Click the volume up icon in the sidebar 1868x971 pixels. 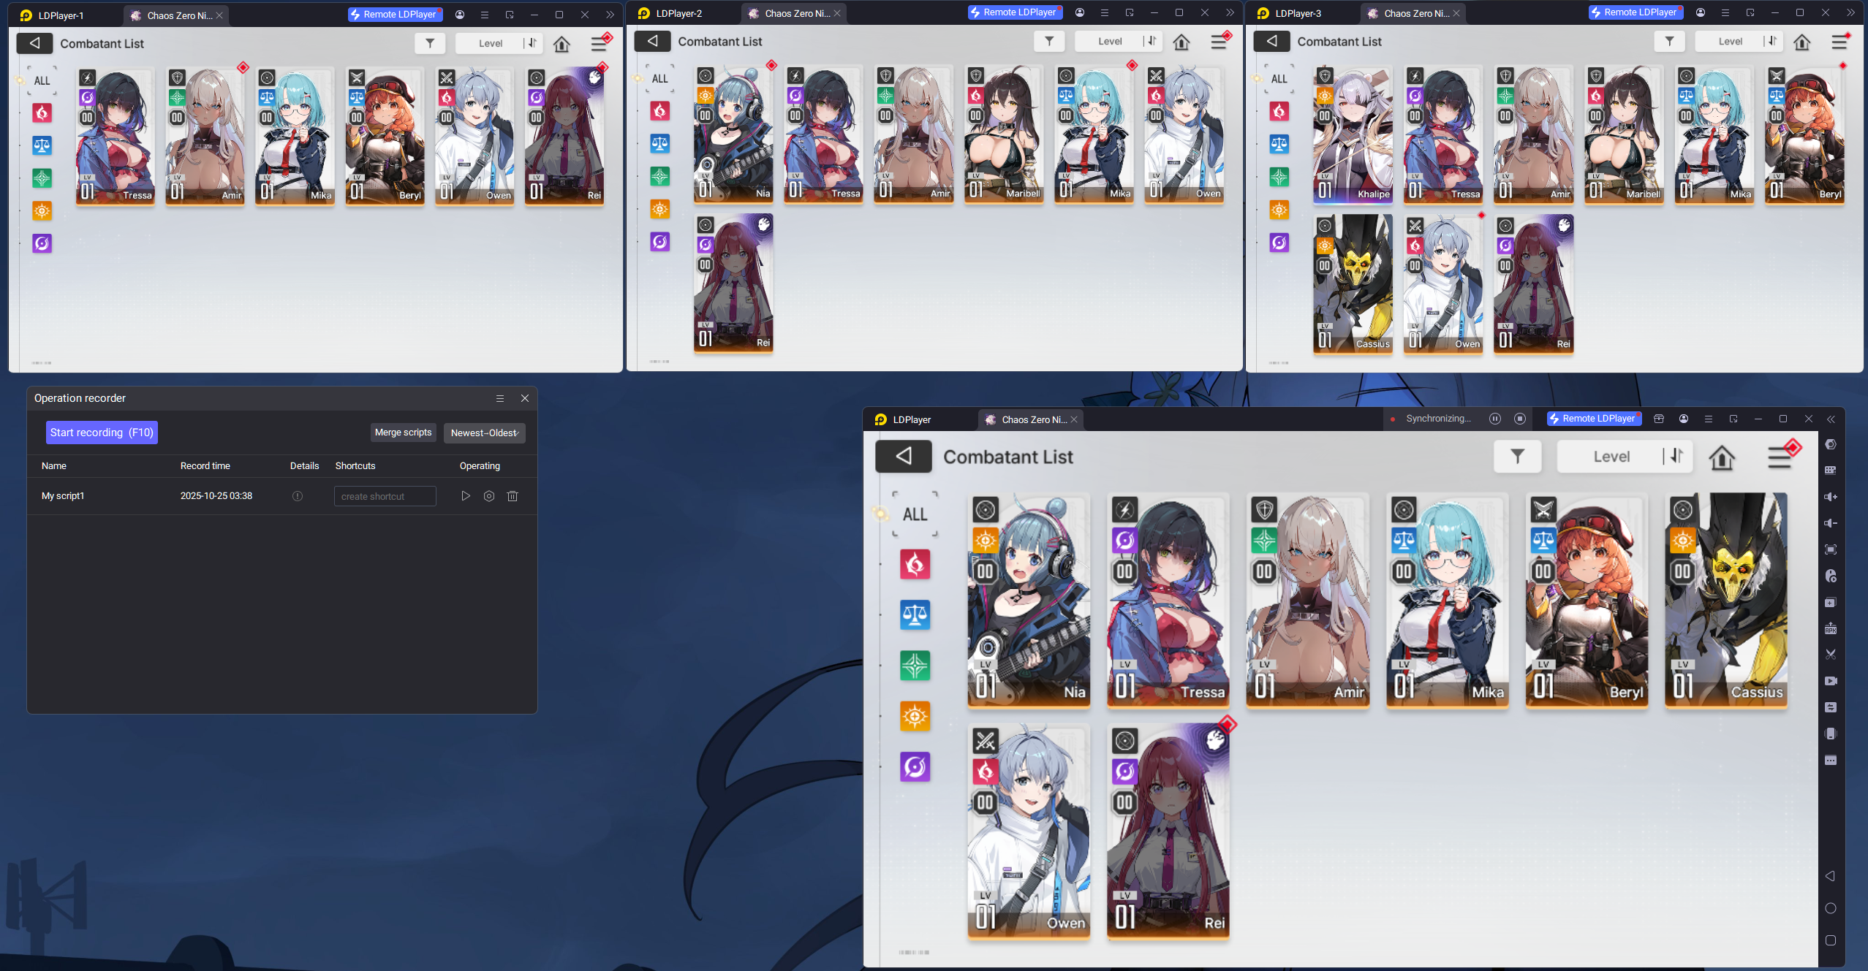coord(1831,497)
